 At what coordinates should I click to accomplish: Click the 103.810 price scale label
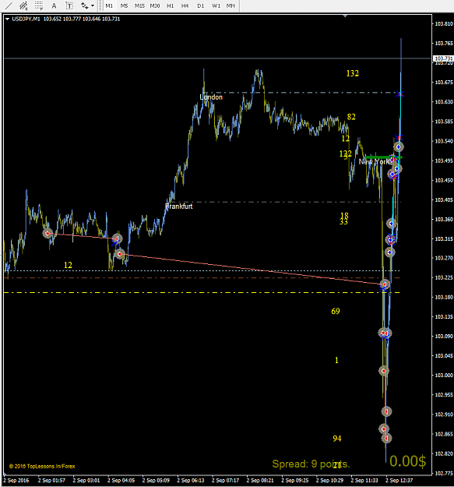click(444, 23)
